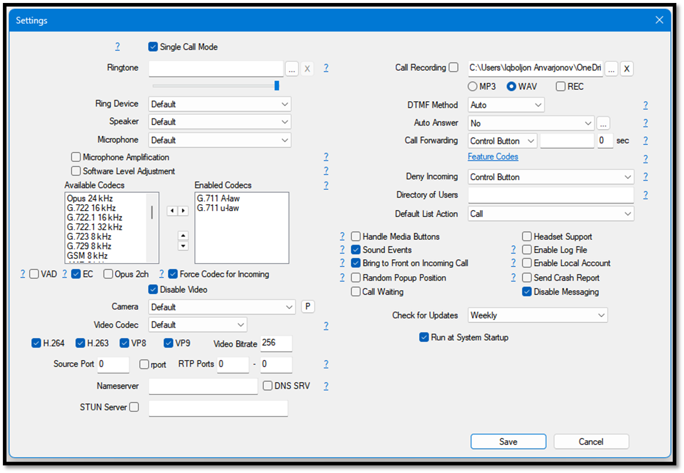Click the Save button
This screenshot has width=684, height=473.
click(508, 441)
